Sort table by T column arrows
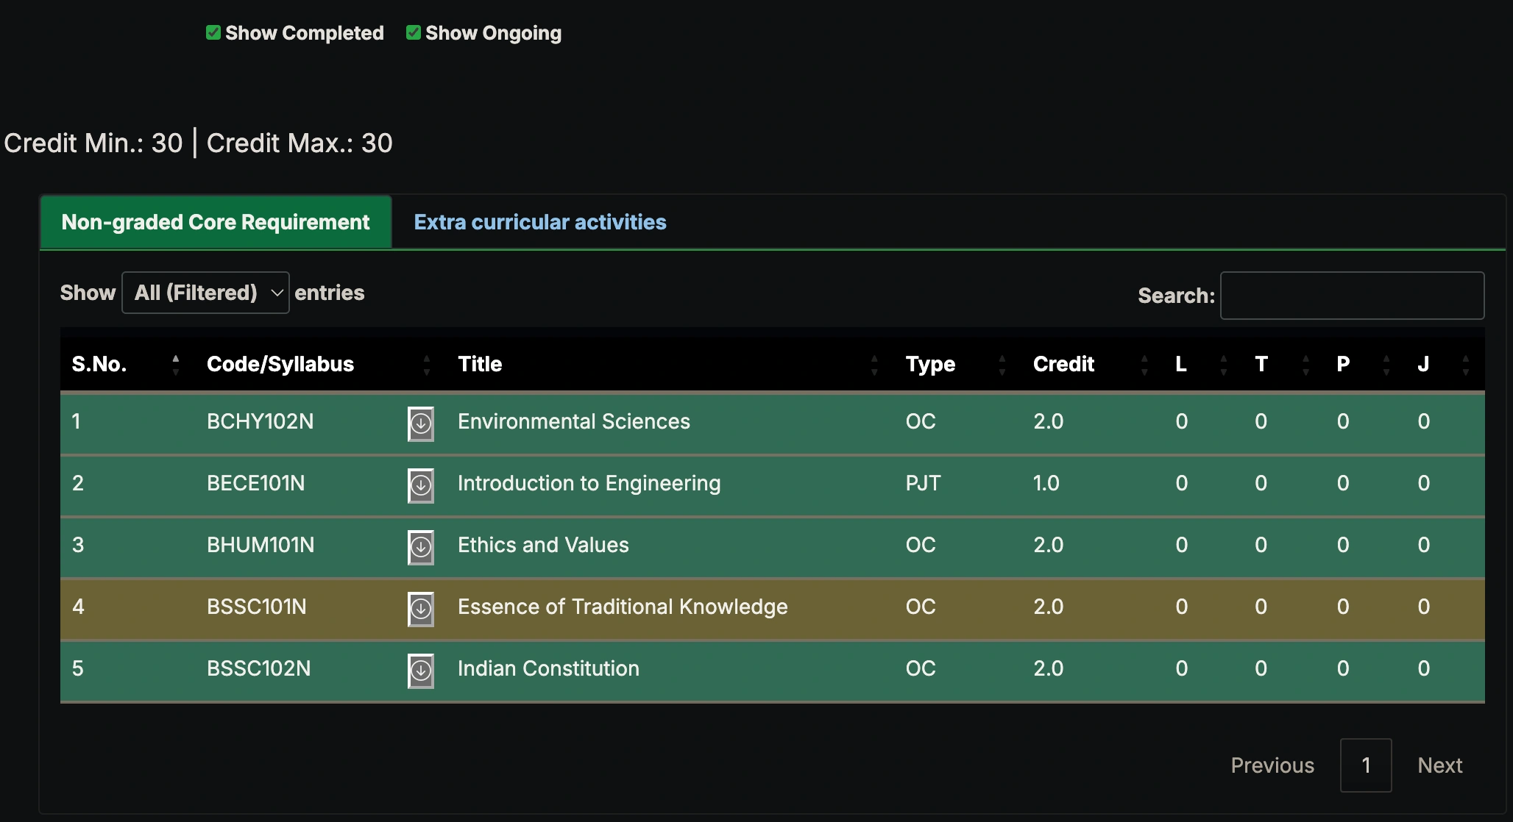Viewport: 1513px width, 822px height. 1305,365
